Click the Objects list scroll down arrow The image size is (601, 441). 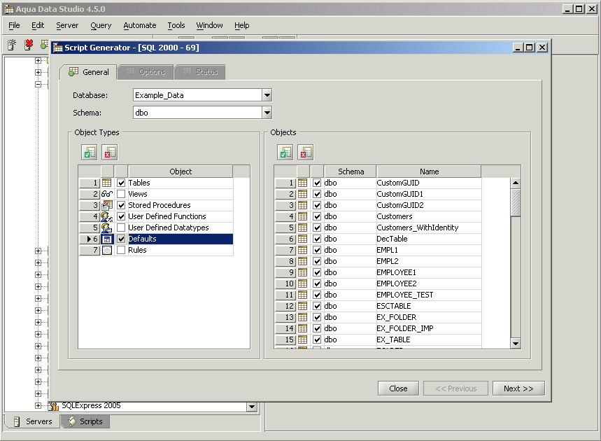[516, 344]
